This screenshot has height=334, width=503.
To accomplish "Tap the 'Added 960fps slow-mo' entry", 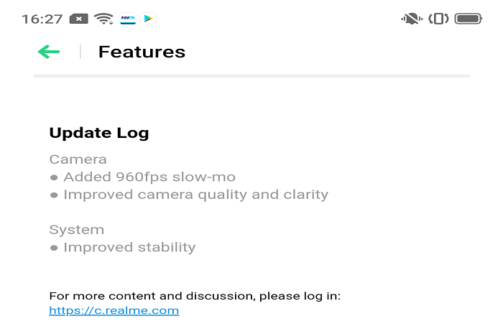I will 149,177.
